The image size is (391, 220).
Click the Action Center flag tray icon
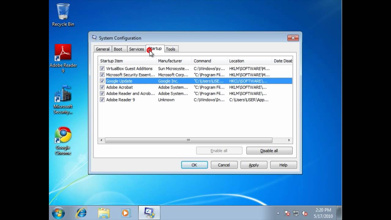(x=287, y=213)
